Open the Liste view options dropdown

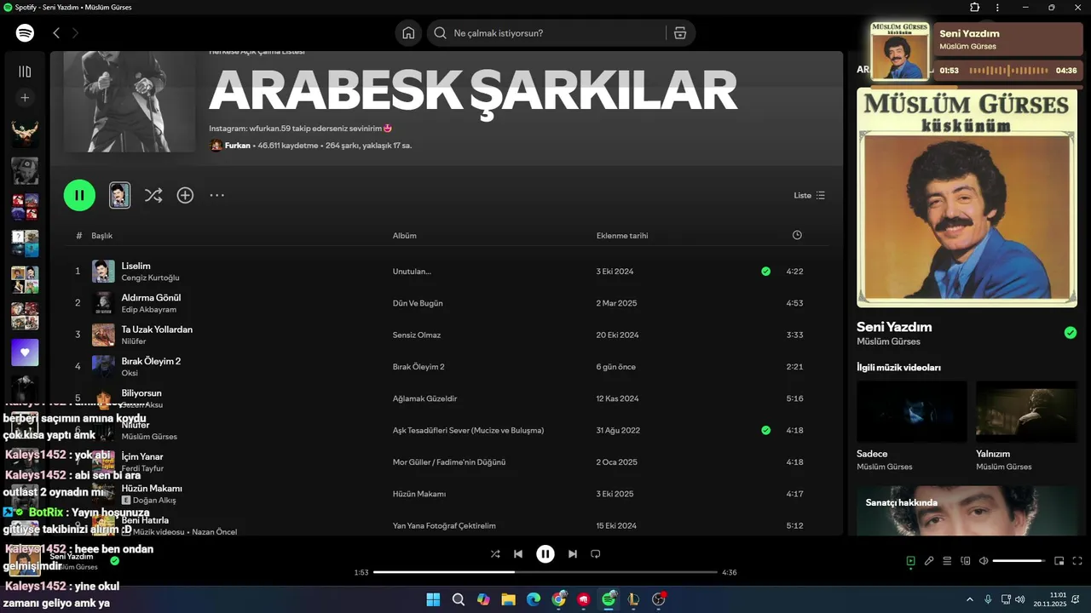tap(810, 195)
